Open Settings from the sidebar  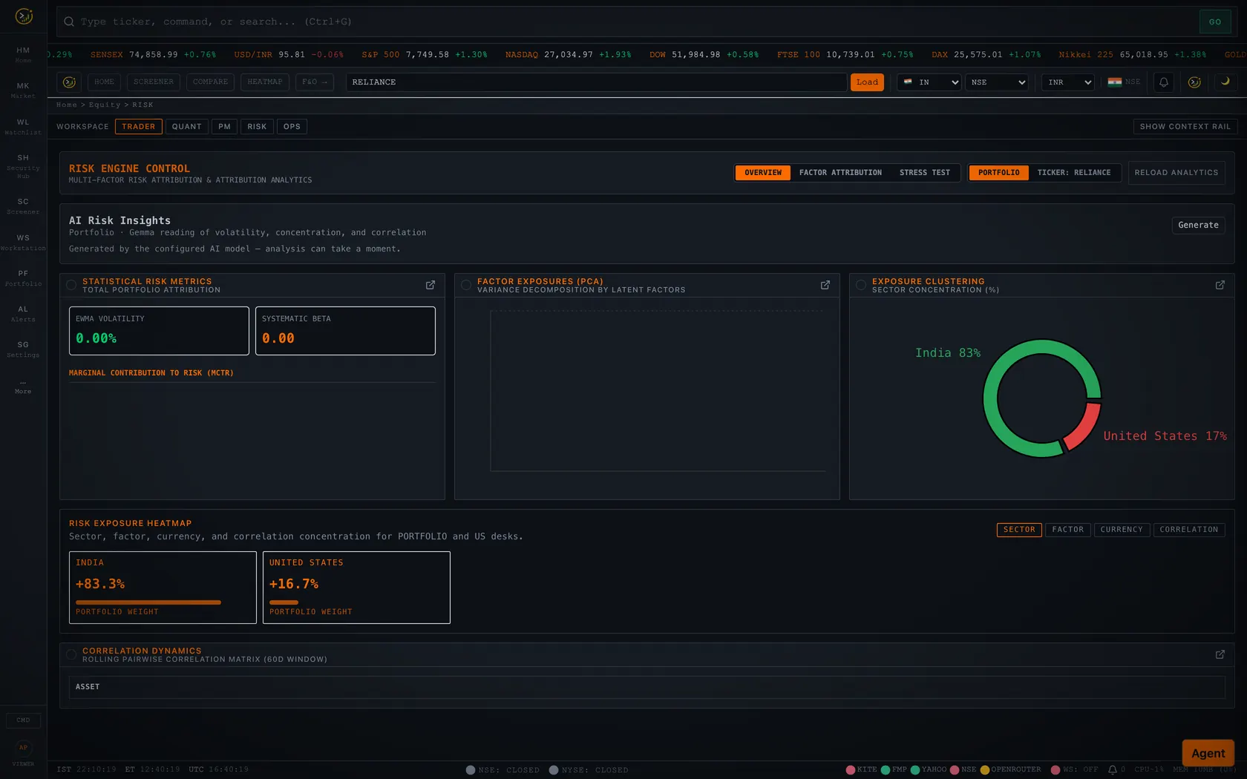pos(23,349)
